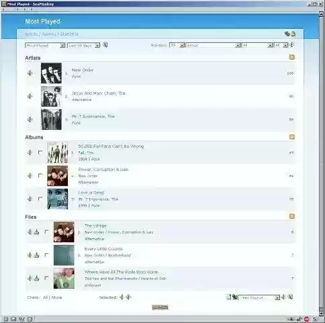Open SeaMonkey navigator icon in status bar
The image size is (325, 323).
(6, 319)
